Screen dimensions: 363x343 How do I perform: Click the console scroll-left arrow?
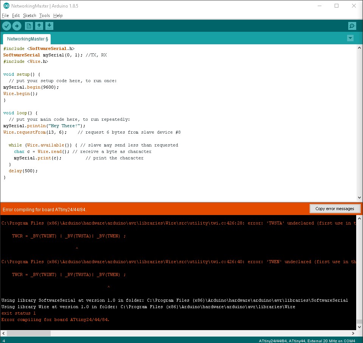pos(3,333)
